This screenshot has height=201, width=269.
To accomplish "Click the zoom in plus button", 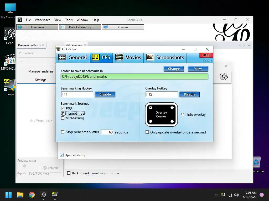I will click(x=118, y=173).
